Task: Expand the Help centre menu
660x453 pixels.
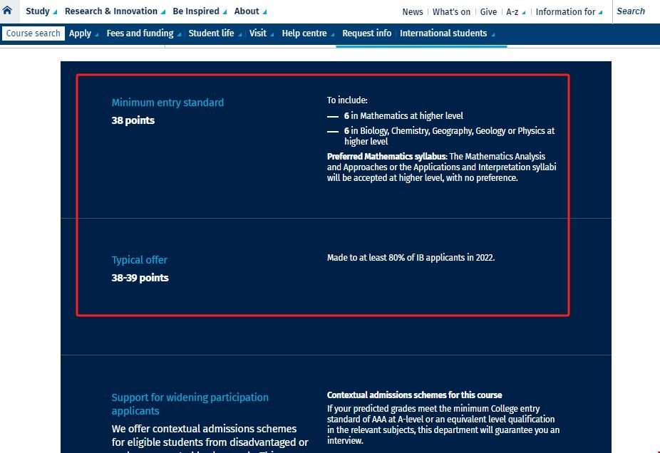Action: tap(307, 33)
